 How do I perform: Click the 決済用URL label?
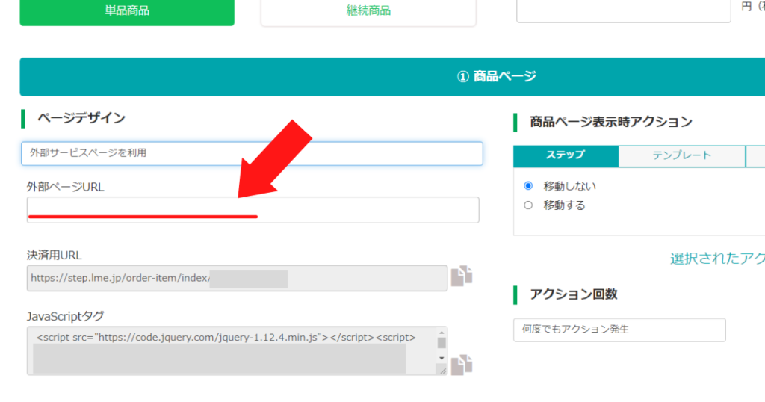coord(54,255)
